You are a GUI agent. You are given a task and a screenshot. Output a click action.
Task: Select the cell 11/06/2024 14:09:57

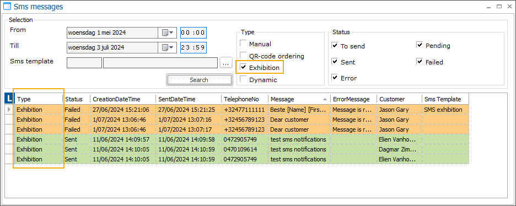click(x=123, y=139)
